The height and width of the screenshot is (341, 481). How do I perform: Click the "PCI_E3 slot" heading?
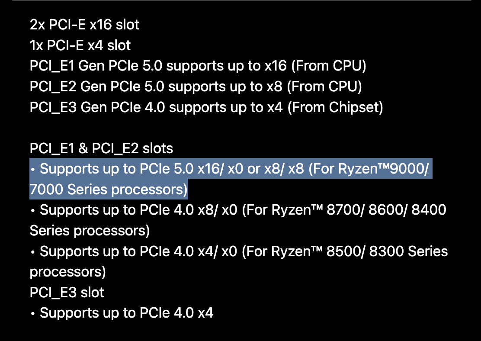tap(67, 293)
